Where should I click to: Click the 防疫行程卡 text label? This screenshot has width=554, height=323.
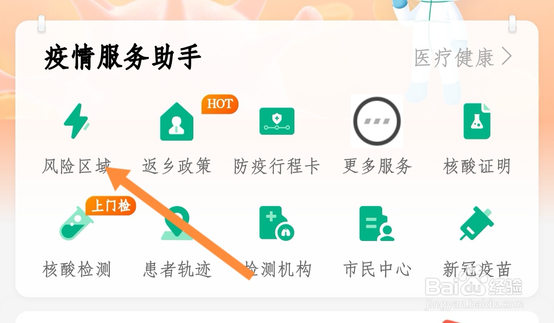click(x=276, y=166)
